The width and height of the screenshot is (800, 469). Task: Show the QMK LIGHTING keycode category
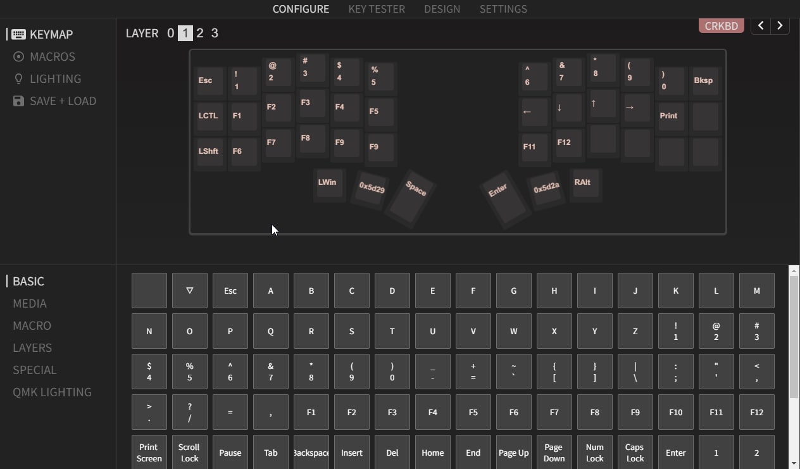click(52, 392)
